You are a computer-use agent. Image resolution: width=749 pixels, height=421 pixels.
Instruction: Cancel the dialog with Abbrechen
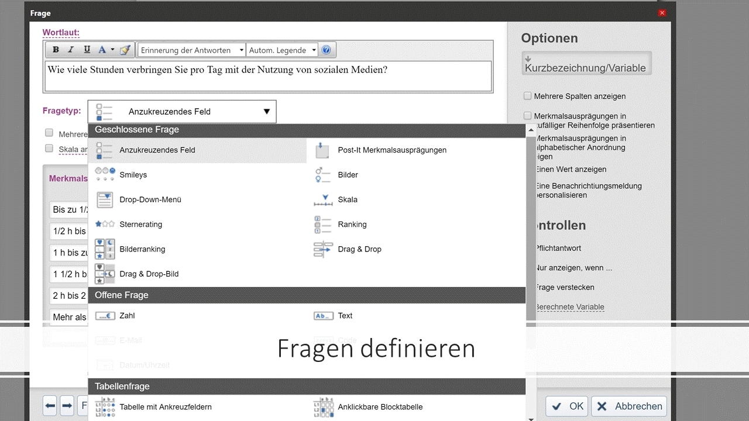629,406
